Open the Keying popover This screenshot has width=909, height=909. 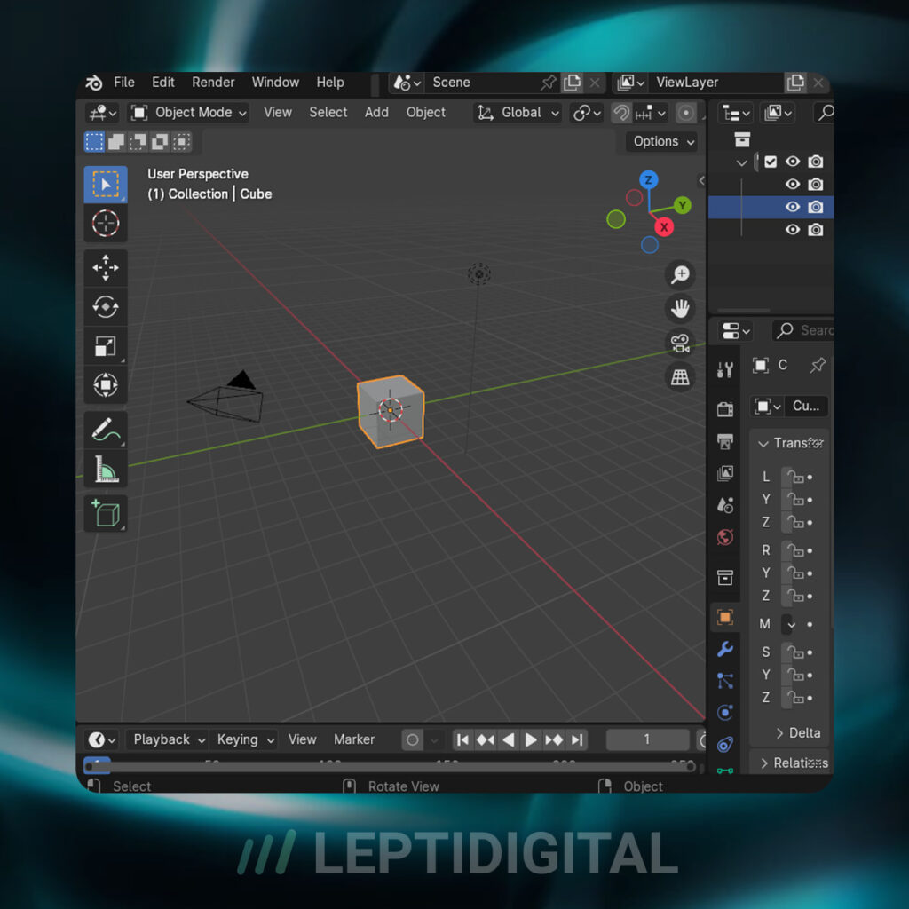point(245,739)
